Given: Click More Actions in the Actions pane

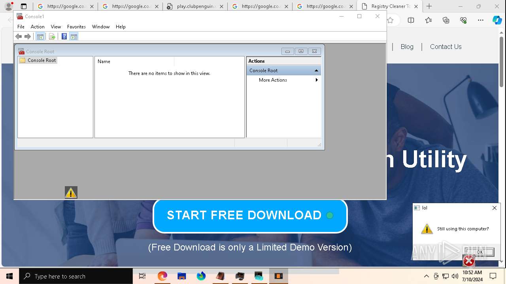Looking at the screenshot, I should pyautogui.click(x=273, y=80).
